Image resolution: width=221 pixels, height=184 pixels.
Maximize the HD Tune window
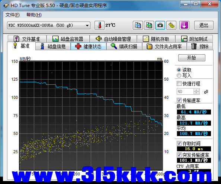[196, 4]
